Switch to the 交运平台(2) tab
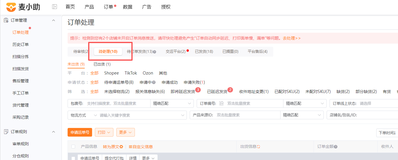 [x=176, y=52]
